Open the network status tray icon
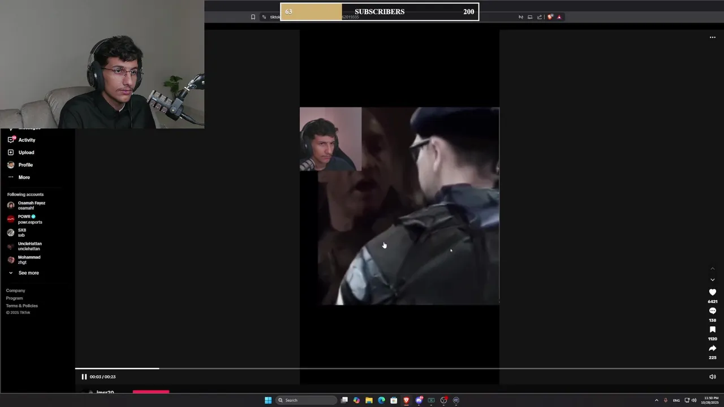This screenshot has height=407, width=724. [687, 400]
